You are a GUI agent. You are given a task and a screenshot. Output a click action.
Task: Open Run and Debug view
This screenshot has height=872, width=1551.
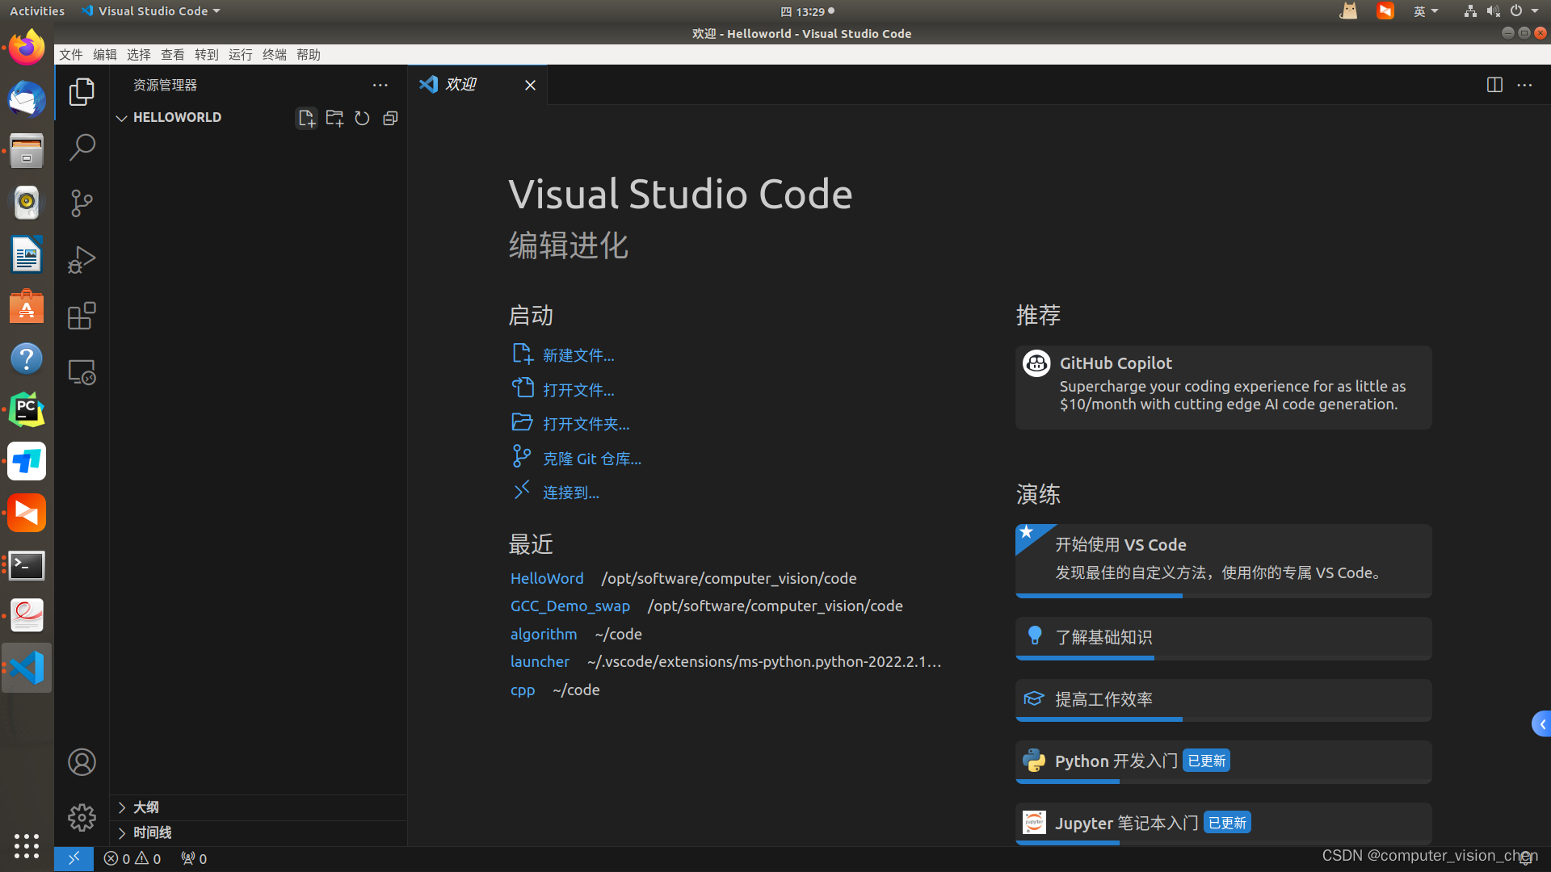[x=82, y=259]
